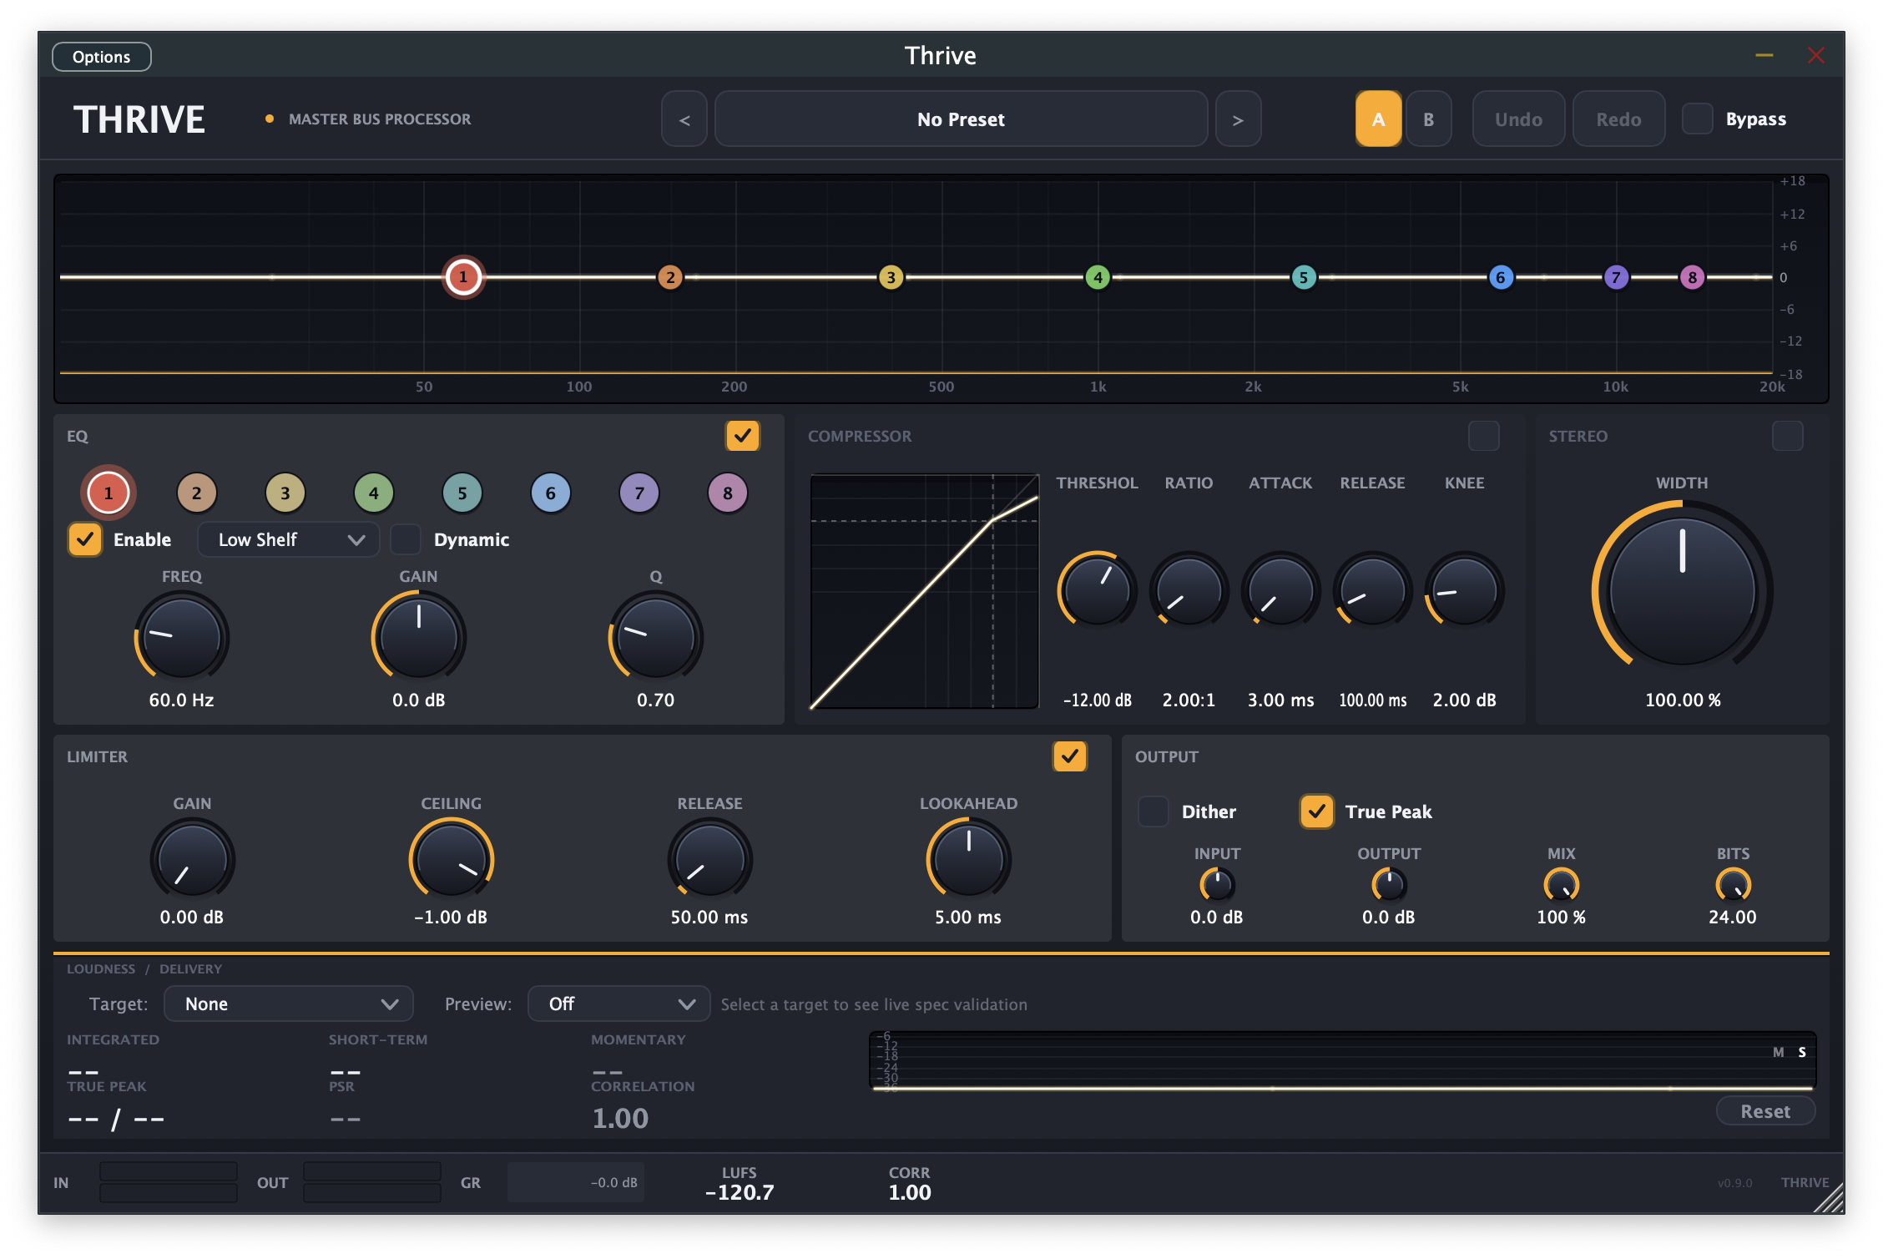Select EQ band 4 node on graph

tap(1098, 277)
